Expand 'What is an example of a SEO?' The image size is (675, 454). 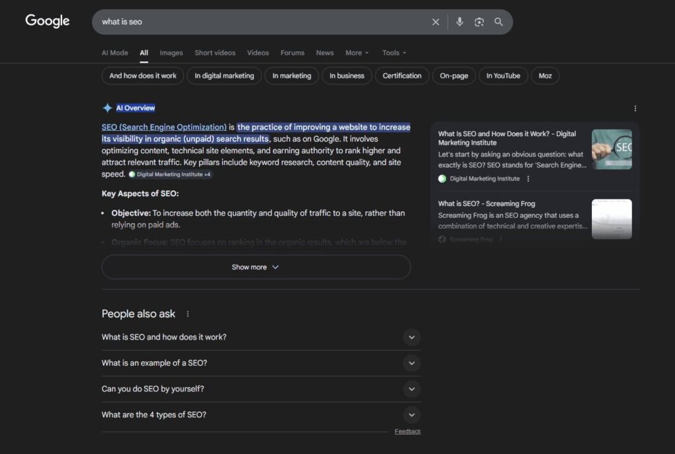click(x=411, y=363)
